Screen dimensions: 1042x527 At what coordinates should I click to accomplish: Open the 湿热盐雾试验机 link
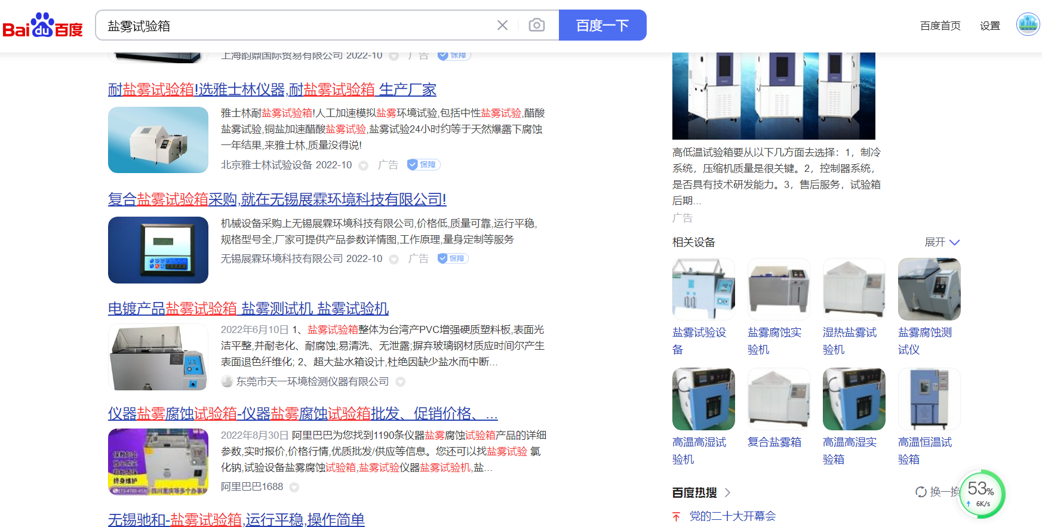850,341
